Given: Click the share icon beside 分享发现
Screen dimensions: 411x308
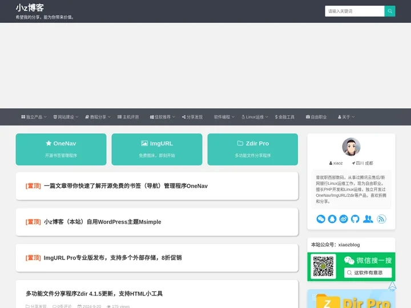Looking at the screenshot, I should coord(184,117).
